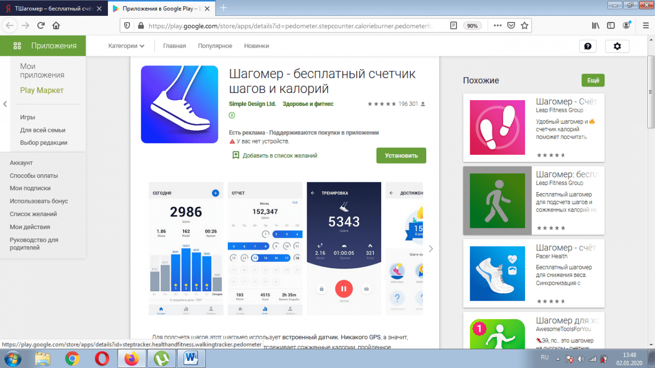Collapse the left sidebar chevron

tap(5, 104)
